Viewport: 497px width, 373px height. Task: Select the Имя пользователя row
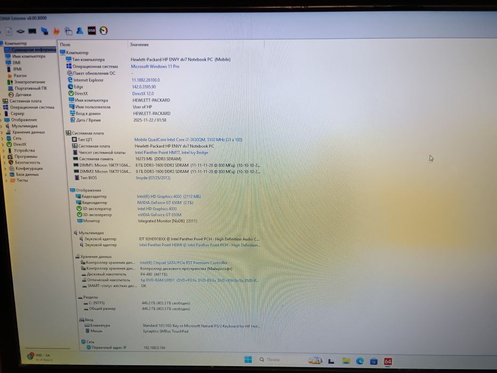click(x=111, y=107)
